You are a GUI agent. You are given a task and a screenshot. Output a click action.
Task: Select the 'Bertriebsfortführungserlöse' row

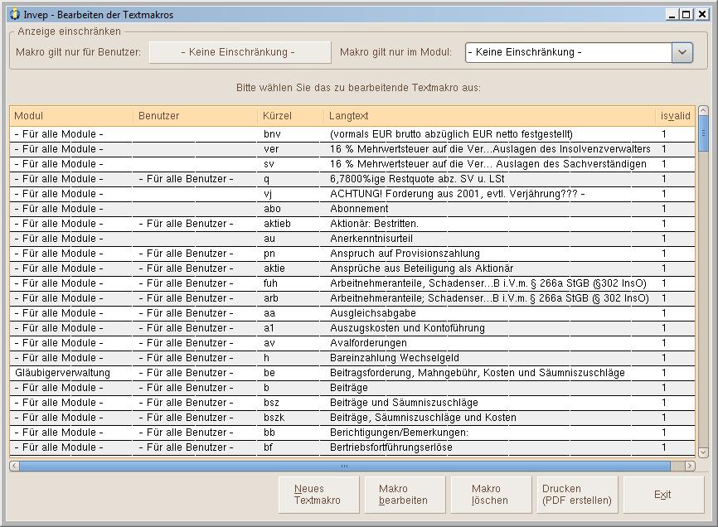point(352,447)
